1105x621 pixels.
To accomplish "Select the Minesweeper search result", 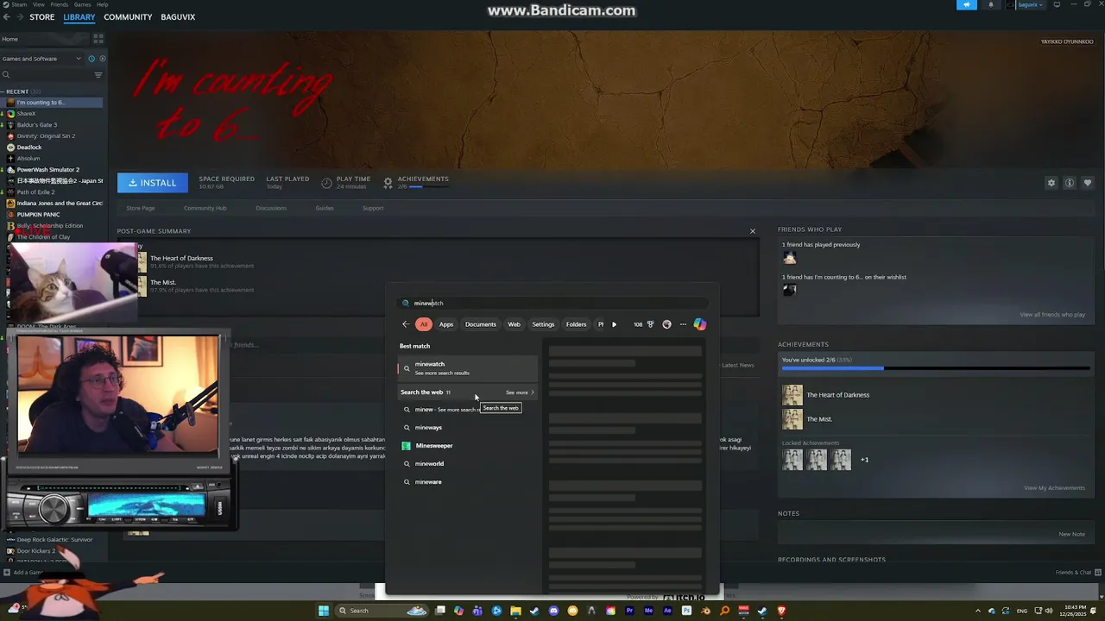I will (467, 446).
